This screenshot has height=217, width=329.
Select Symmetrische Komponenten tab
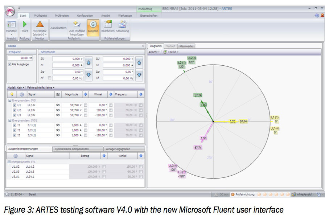coord(78,149)
